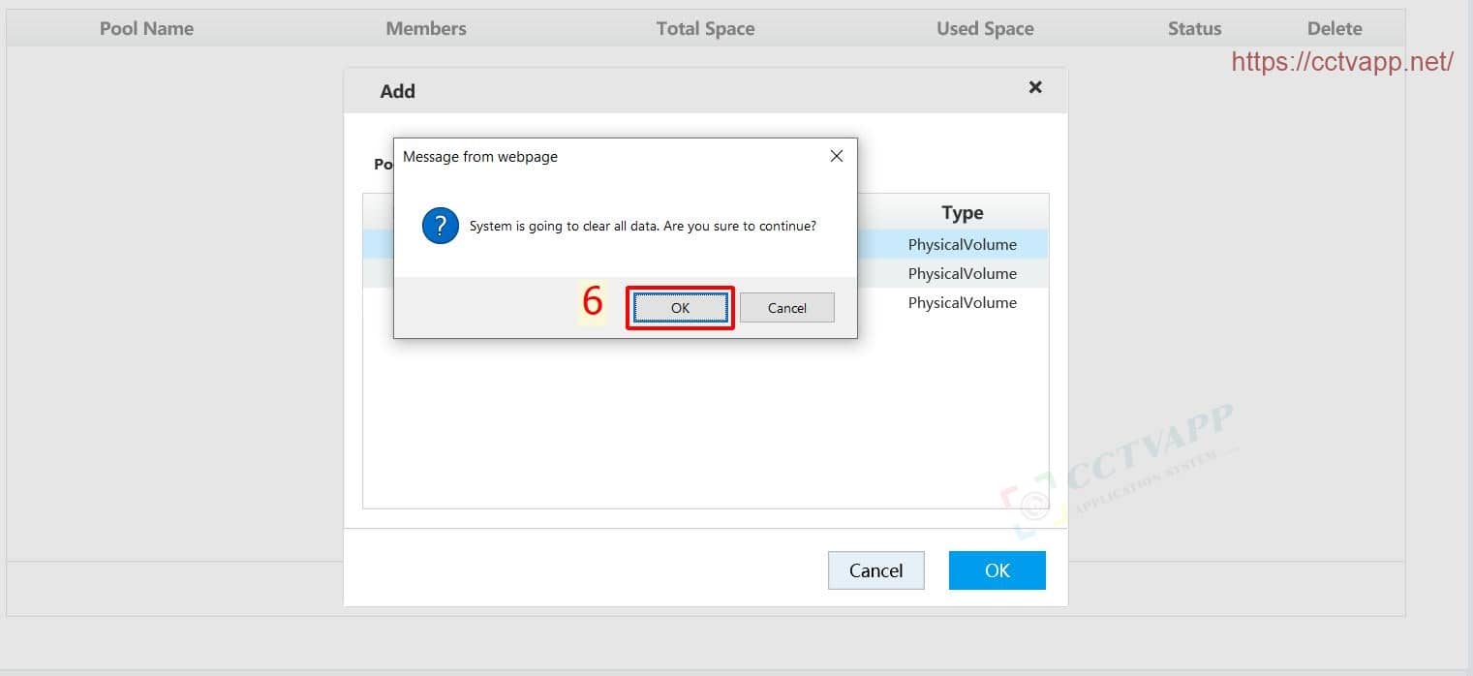Viewport: 1473px width, 676px height.
Task: Select the Members column header
Action: point(426,29)
